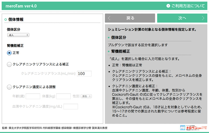The image size is (209, 133).
Task: Click the クレアチニンクリアランス field showing 100
Action: tap(84, 74)
